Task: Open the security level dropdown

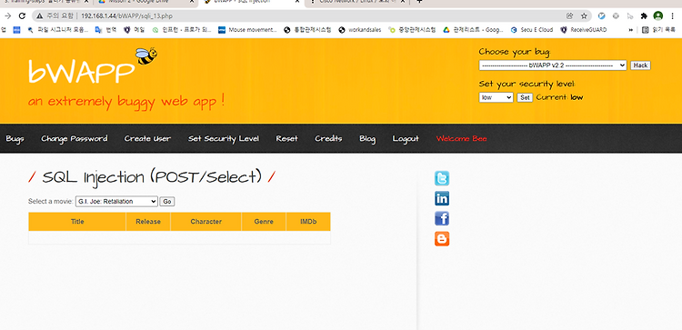Action: tap(496, 97)
